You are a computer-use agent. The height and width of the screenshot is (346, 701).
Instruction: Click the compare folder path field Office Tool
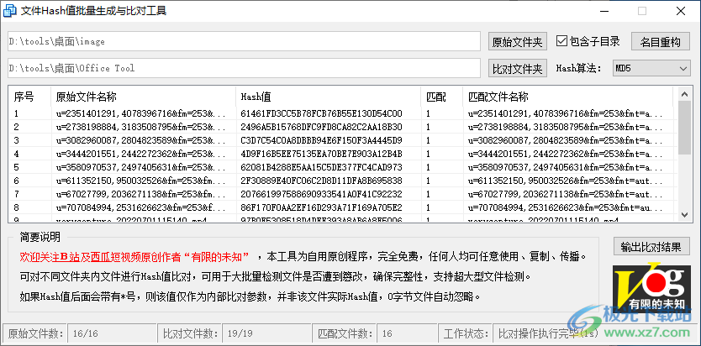[244, 68]
